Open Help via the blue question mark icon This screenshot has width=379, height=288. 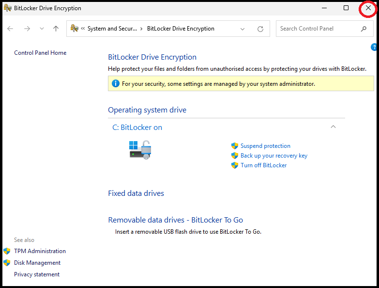[374, 47]
